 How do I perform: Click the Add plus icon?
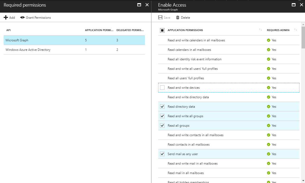click(x=6, y=18)
